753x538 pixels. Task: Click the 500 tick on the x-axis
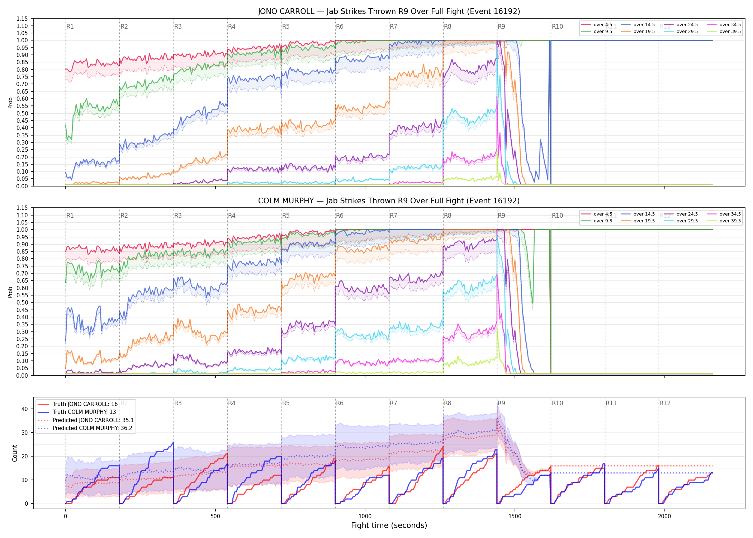point(215,516)
